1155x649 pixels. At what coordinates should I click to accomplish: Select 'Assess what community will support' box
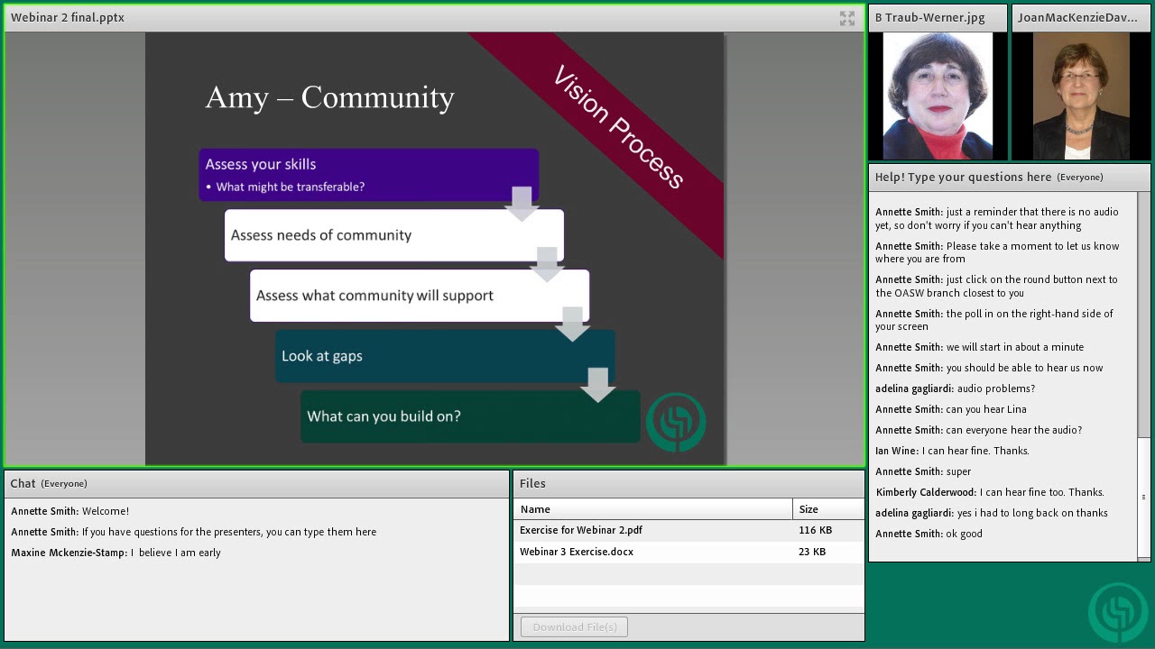(x=420, y=296)
